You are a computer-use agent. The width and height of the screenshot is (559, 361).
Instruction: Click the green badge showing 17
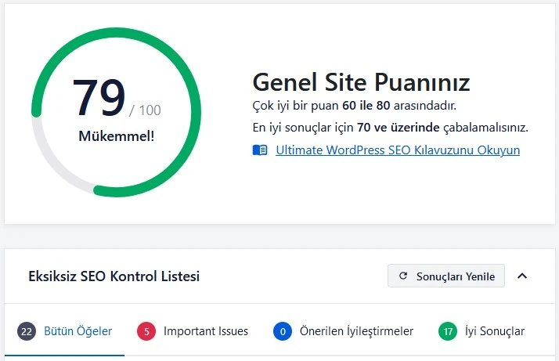pyautogui.click(x=448, y=331)
